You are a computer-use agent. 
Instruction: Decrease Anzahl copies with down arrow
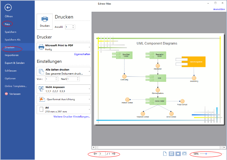coord(73,28)
